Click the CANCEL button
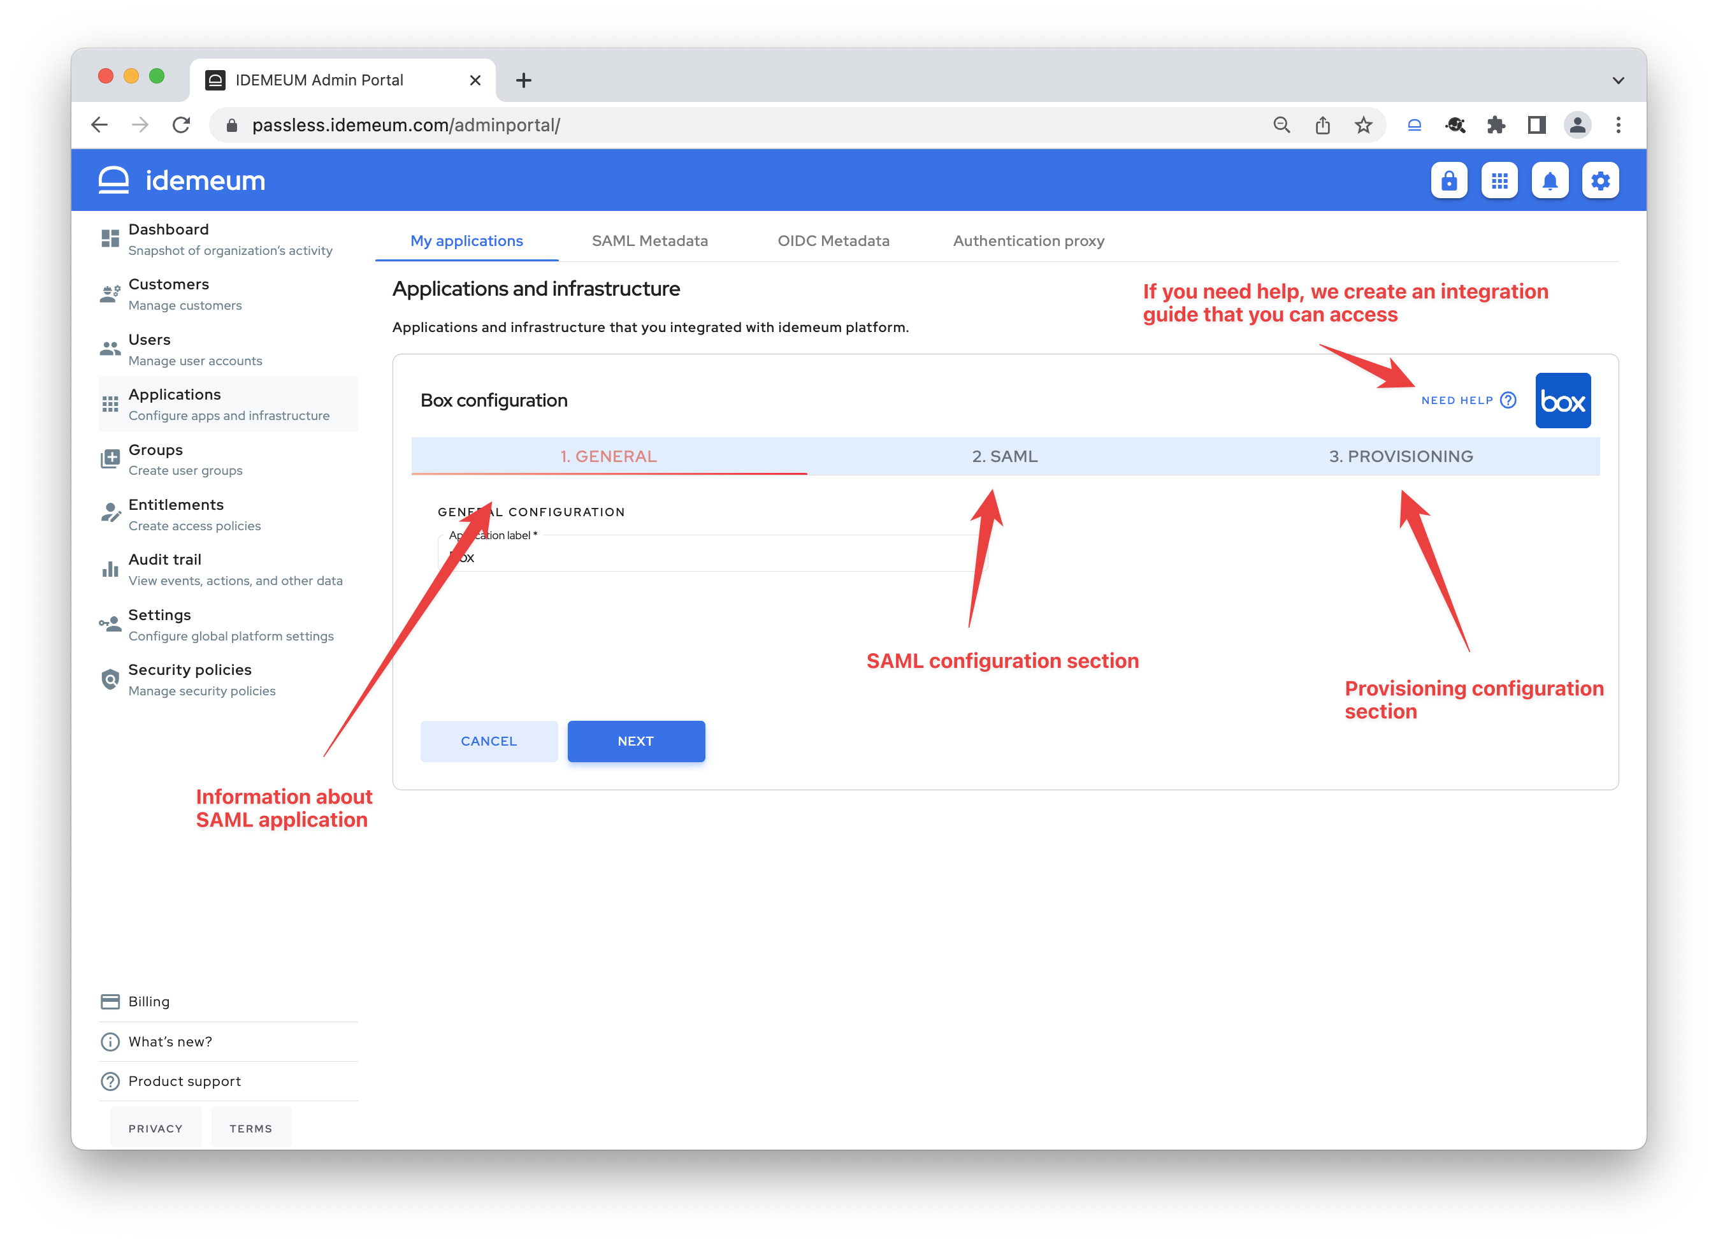Viewport: 1718px width, 1244px height. pyautogui.click(x=489, y=741)
